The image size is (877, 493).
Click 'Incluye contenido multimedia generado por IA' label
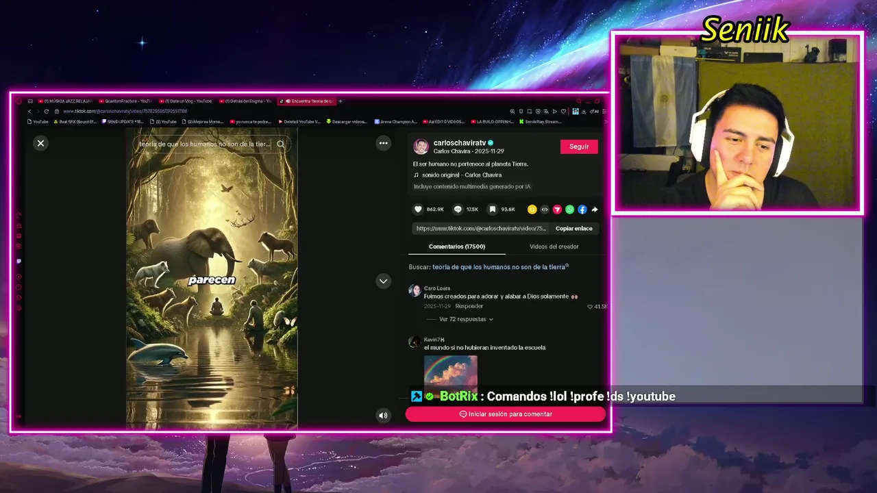click(472, 187)
